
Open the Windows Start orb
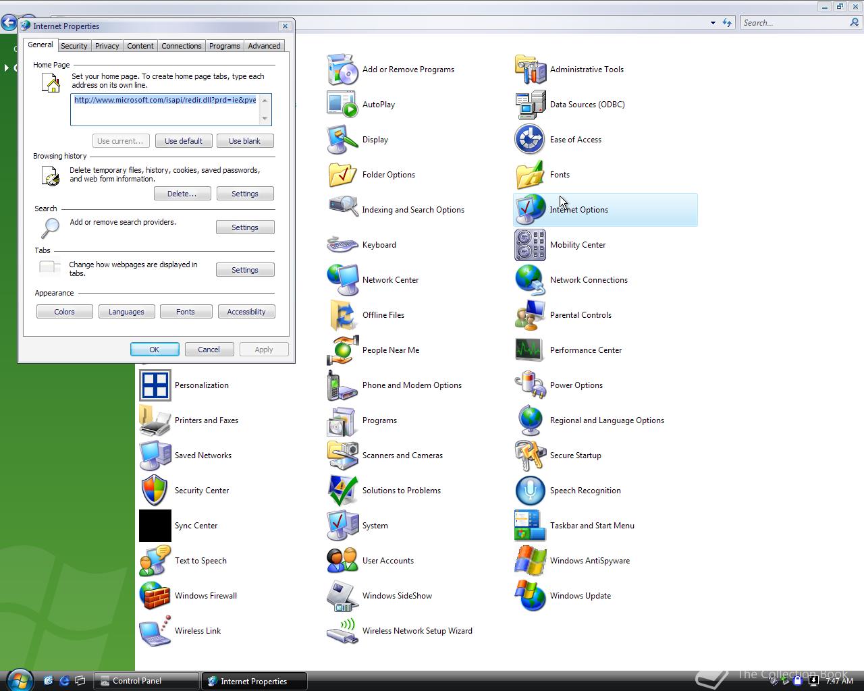[x=19, y=680]
